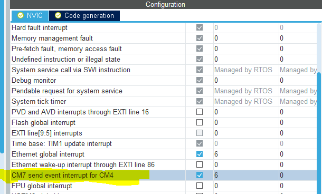The height and width of the screenshot is (194, 322).
Task: Select the EXTI line[9:5] interrupts checkbox
Action: 200,133
